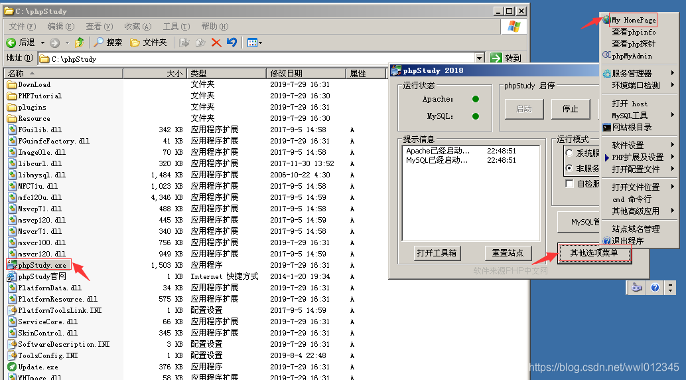Select the phpStudy官网 shortcut icon
The image size is (686, 380).
(x=12, y=276)
